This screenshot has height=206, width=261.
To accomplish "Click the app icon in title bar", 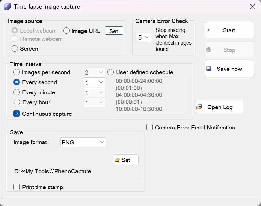I will pos(7,7).
